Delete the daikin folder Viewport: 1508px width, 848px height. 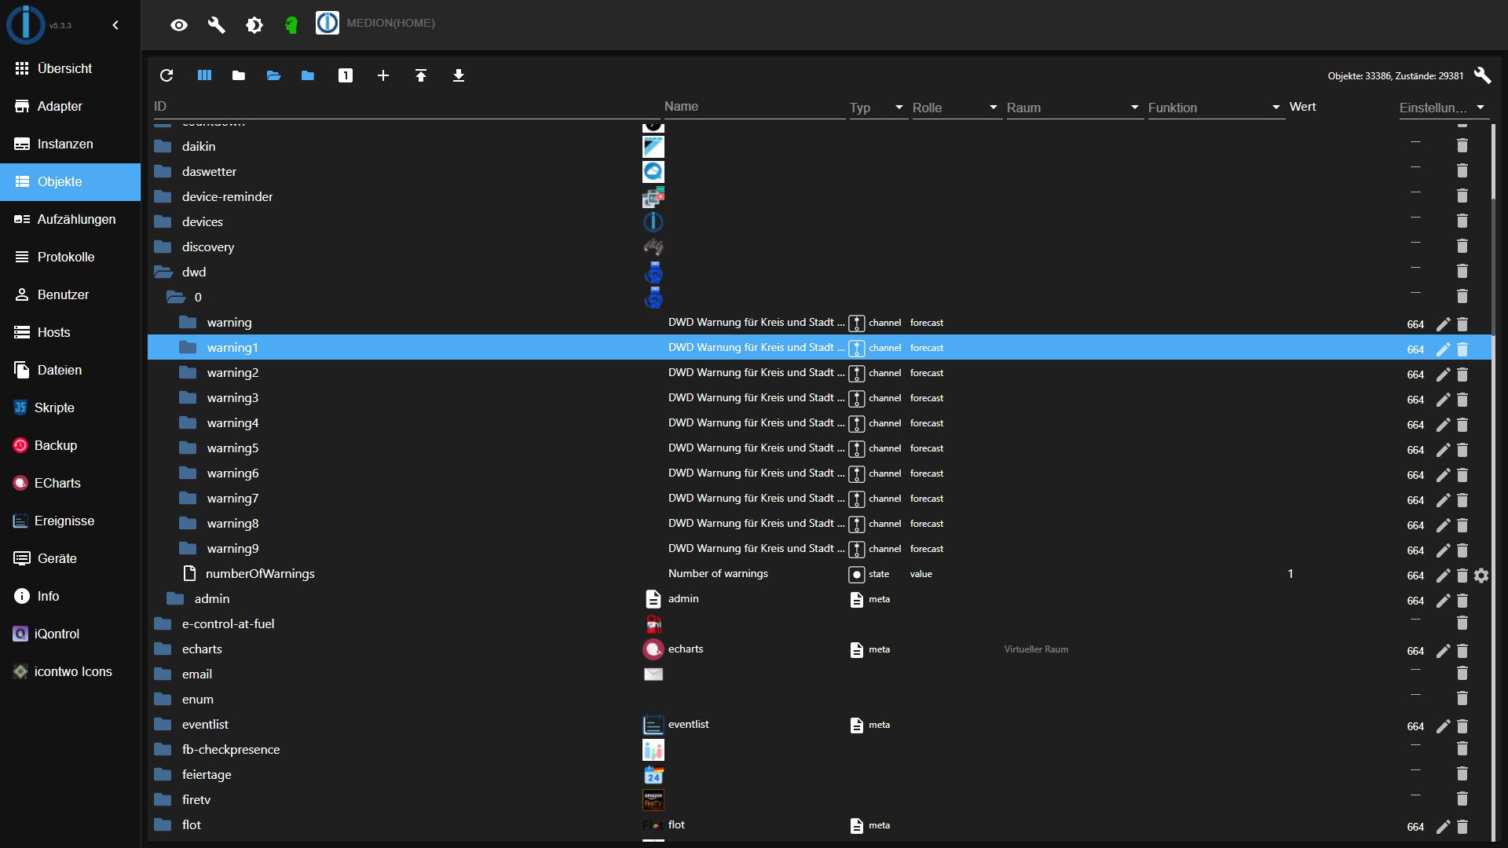[1462, 145]
